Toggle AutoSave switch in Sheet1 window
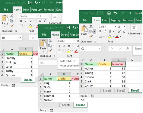Screen dimensions: 143x113 [x=21, y=3]
